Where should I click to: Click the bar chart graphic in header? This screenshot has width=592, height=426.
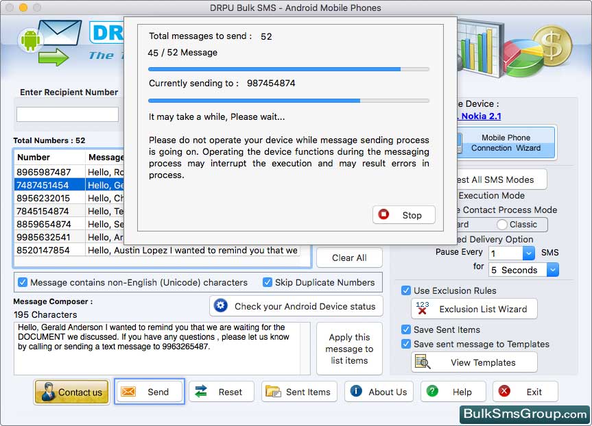480,47
